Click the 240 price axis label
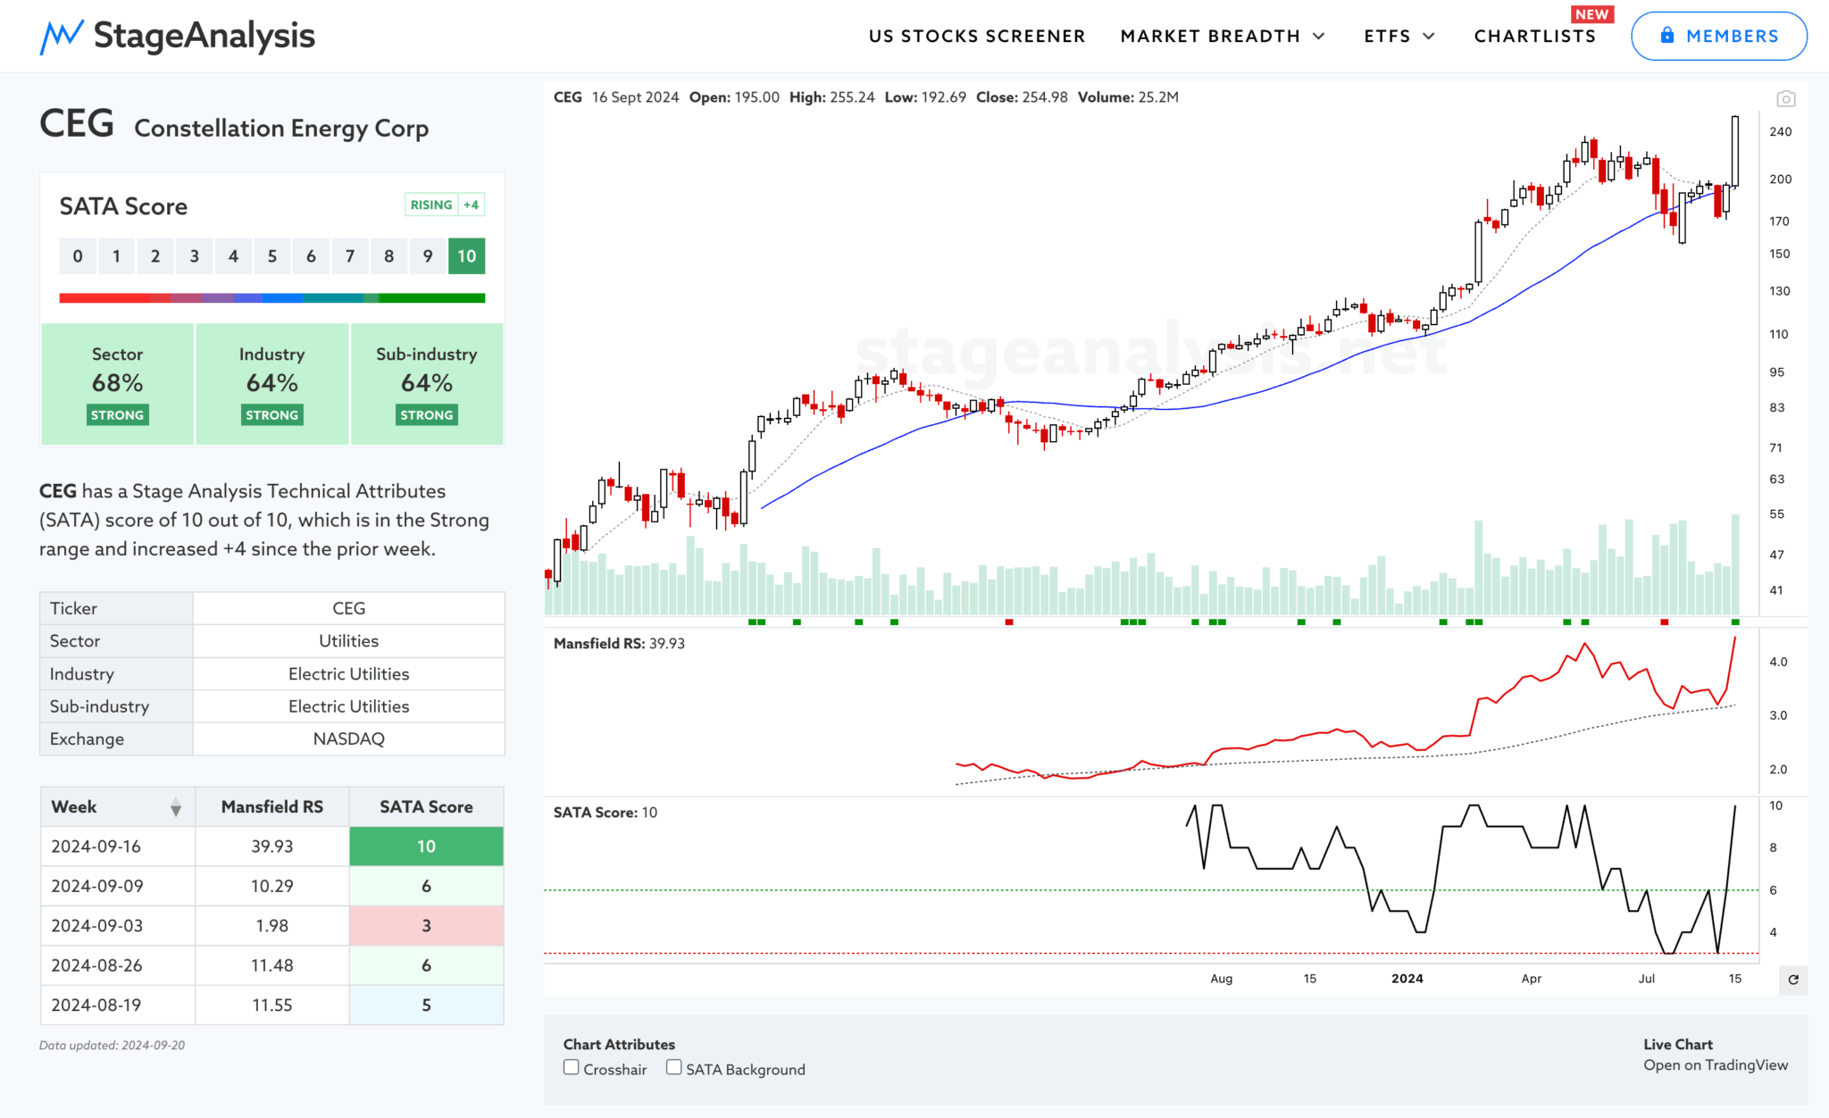Image resolution: width=1829 pixels, height=1118 pixels. [x=1780, y=131]
